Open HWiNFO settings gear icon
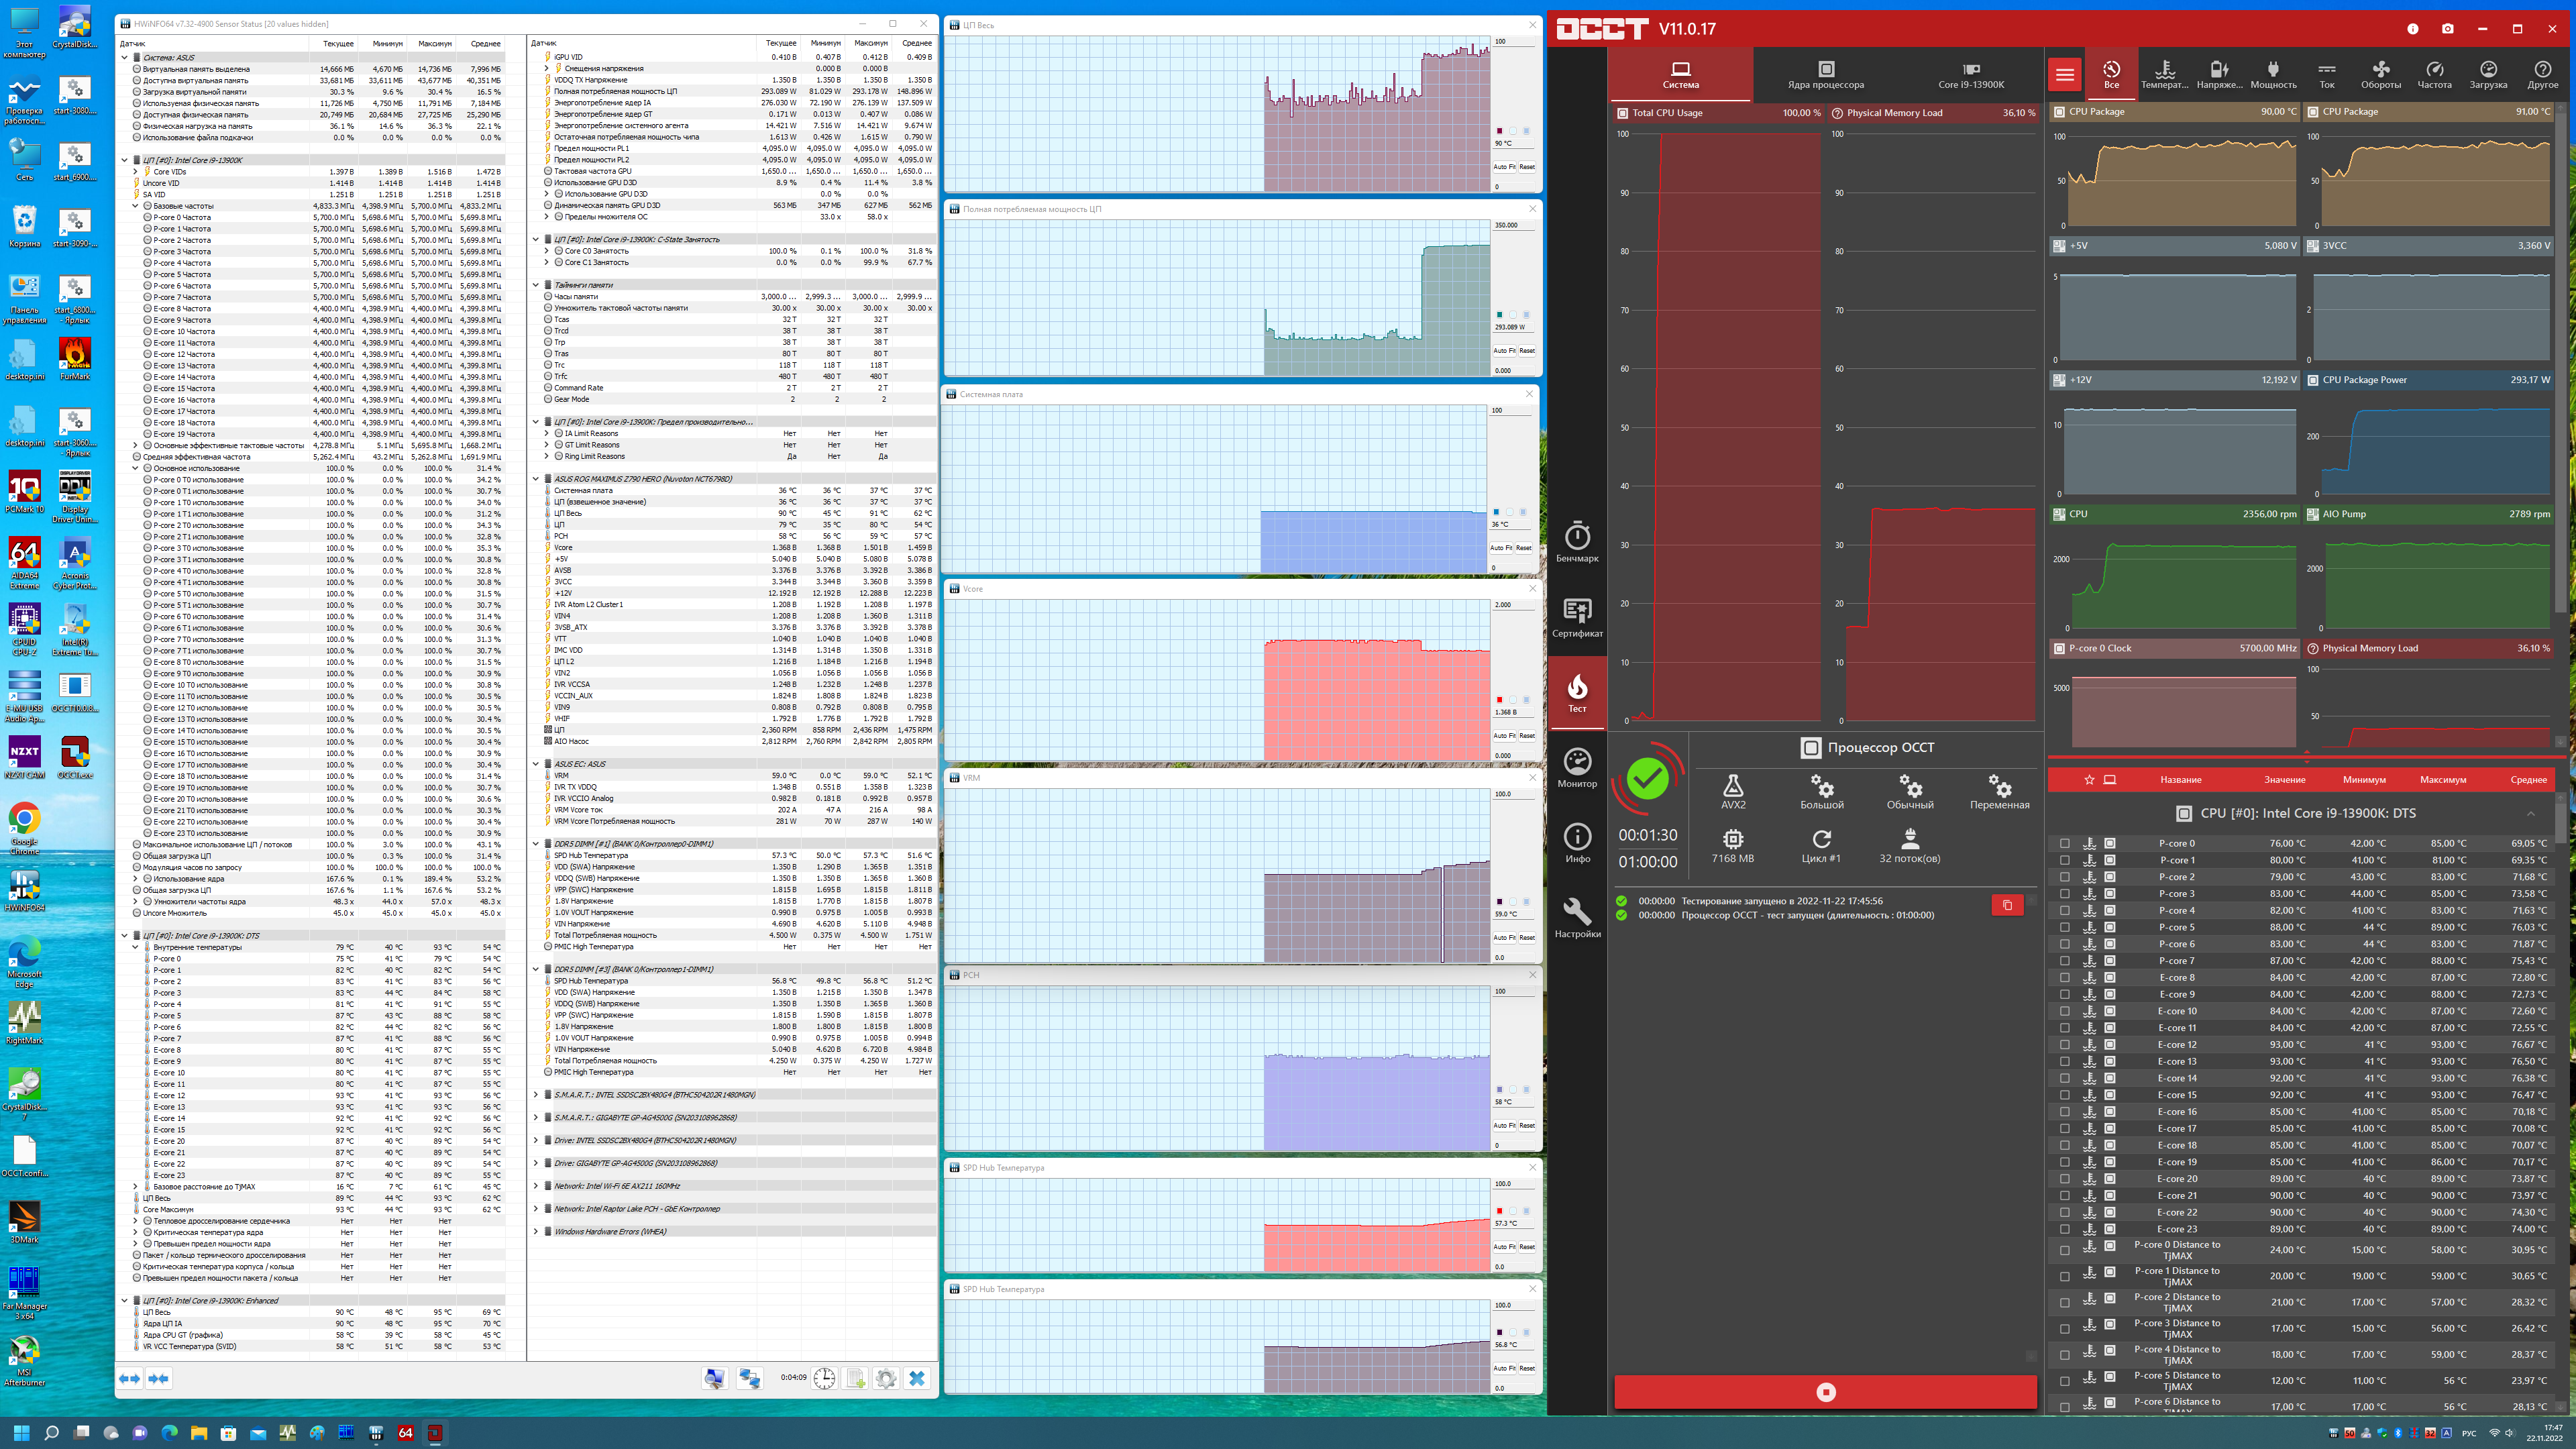 point(886,1378)
